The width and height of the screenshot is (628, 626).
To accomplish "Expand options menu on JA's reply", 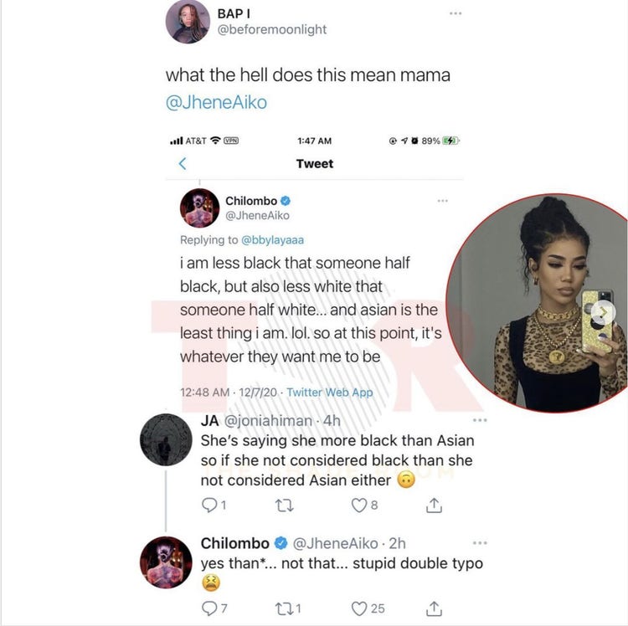I will pyautogui.click(x=480, y=420).
